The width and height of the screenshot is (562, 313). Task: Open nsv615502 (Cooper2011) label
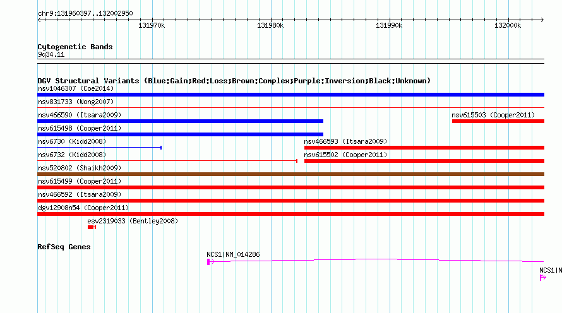pyautogui.click(x=345, y=155)
